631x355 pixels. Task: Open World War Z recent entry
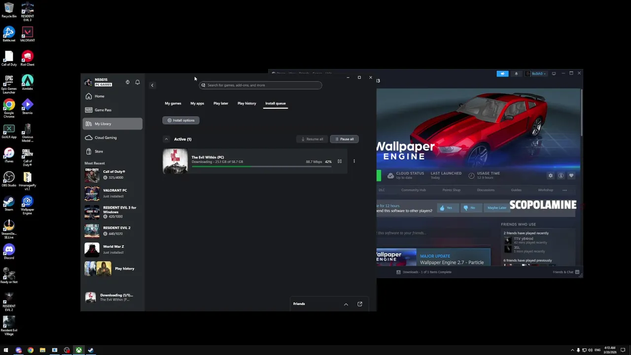[113, 249]
